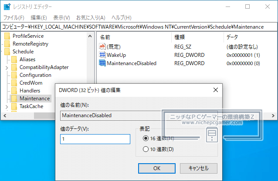Expand the CompatibilityAdapter tree node
The image size is (278, 181).
(7, 68)
